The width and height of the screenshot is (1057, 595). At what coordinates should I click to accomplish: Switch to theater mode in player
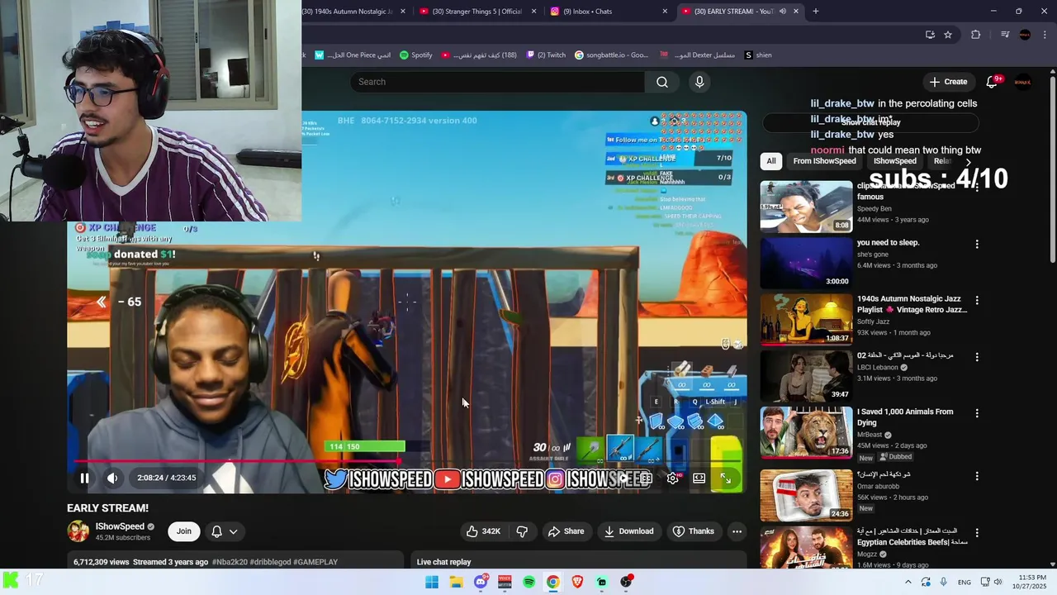(x=699, y=478)
